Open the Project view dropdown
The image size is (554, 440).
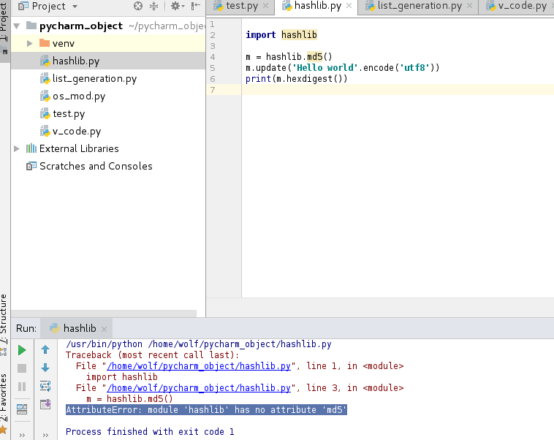(75, 7)
